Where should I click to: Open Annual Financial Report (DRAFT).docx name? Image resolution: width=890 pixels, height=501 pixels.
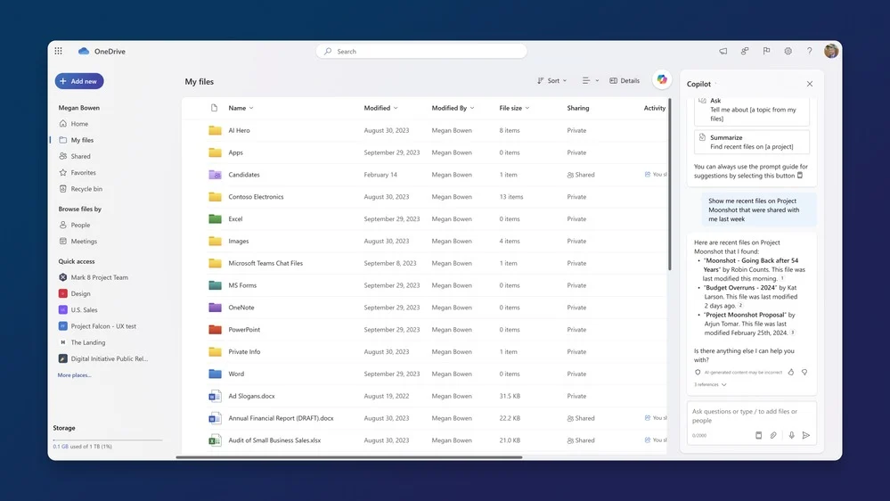click(281, 418)
